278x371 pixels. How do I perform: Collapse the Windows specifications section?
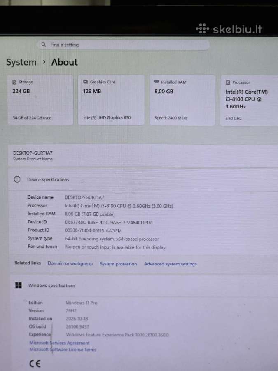144,286
